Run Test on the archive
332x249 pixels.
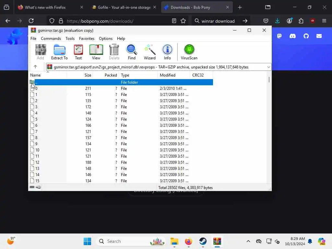pos(78,52)
